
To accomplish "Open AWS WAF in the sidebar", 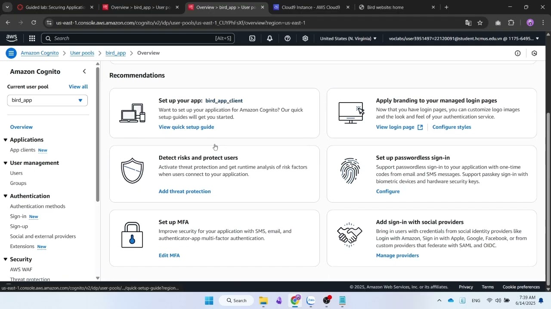I will pyautogui.click(x=21, y=270).
